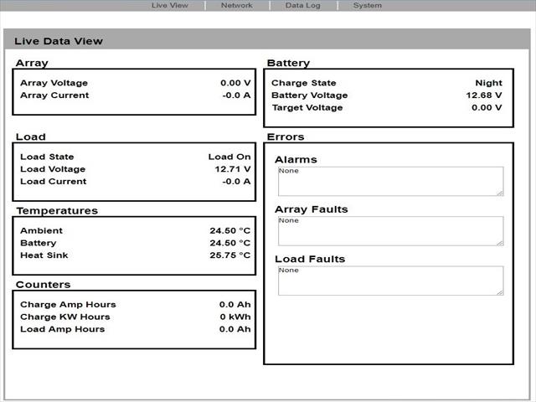Click inside the Alarms text box

pyautogui.click(x=391, y=181)
